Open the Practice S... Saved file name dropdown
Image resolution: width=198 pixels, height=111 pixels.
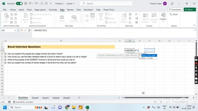[65, 4]
